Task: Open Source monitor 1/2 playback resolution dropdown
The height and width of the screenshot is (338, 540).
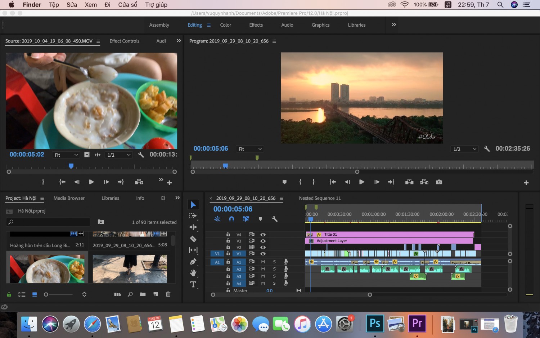Action: (119, 155)
